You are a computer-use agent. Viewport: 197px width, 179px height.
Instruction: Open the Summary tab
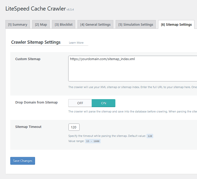click(18, 24)
